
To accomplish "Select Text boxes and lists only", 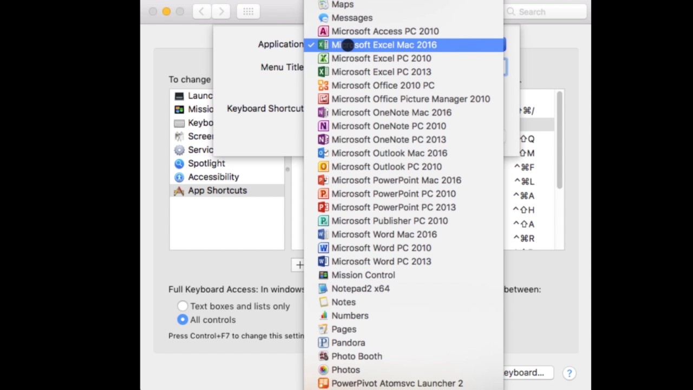I will pyautogui.click(x=182, y=306).
